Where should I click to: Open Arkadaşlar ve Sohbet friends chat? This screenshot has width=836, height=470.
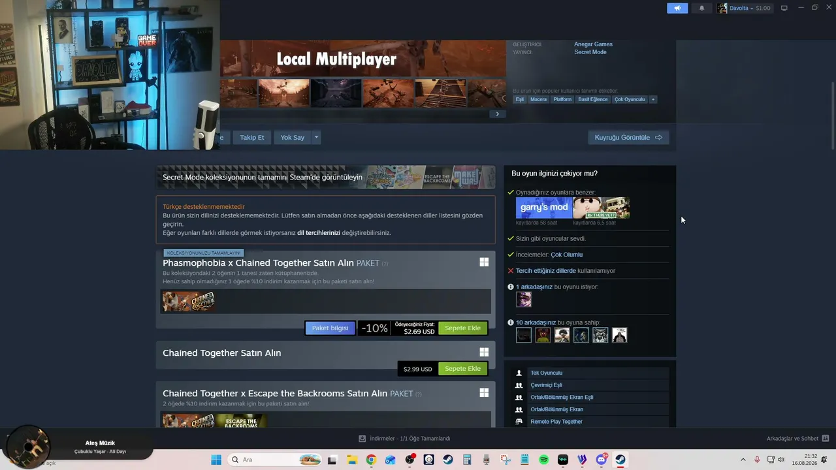click(797, 439)
